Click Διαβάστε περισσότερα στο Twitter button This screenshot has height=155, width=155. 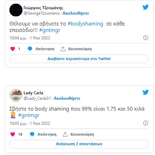[x=79, y=59]
